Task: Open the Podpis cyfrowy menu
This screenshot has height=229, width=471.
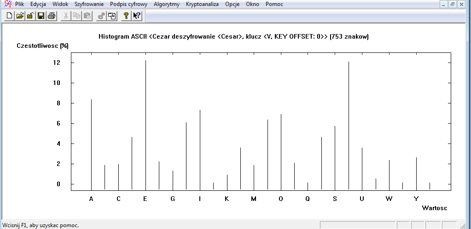Action: click(128, 4)
